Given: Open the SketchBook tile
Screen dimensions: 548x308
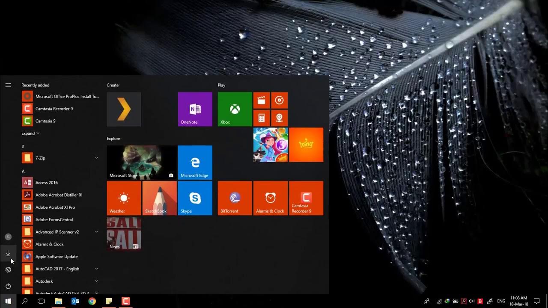Looking at the screenshot, I should tap(159, 198).
